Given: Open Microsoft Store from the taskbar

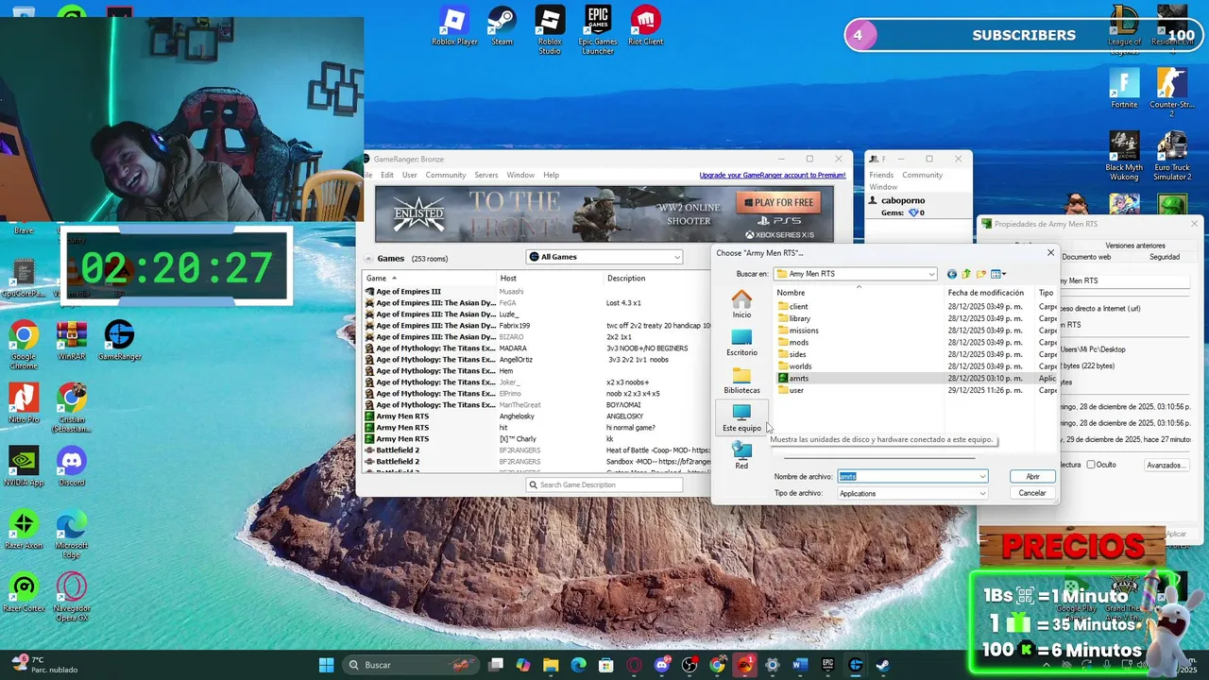Looking at the screenshot, I should pyautogui.click(x=606, y=665).
